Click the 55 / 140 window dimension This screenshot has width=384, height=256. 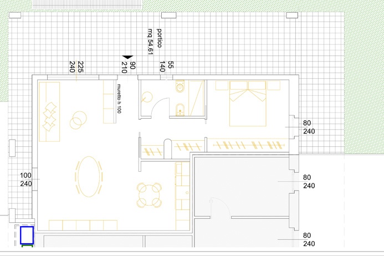(x=167, y=67)
